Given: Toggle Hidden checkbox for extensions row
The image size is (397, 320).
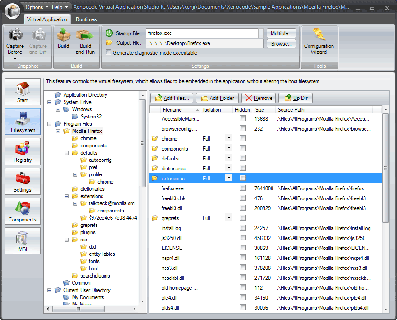Looking at the screenshot, I should (243, 178).
